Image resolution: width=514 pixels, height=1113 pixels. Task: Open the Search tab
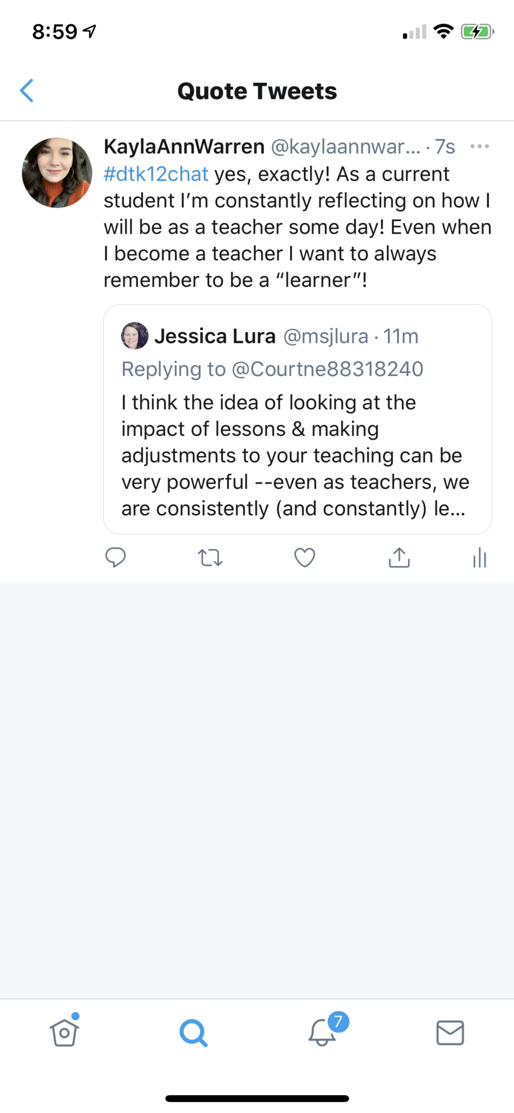pos(193,1033)
